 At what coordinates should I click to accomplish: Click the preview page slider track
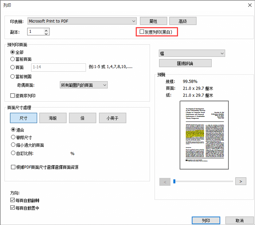204,181
